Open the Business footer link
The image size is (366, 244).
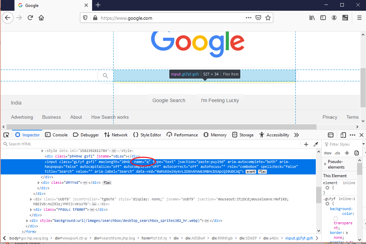52,117
